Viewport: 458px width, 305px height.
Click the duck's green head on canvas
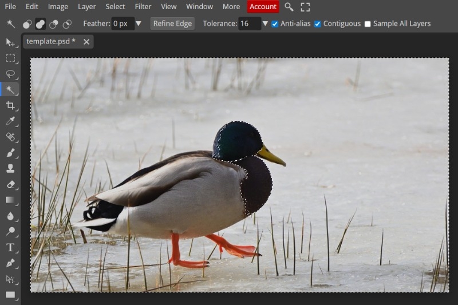tap(237, 140)
